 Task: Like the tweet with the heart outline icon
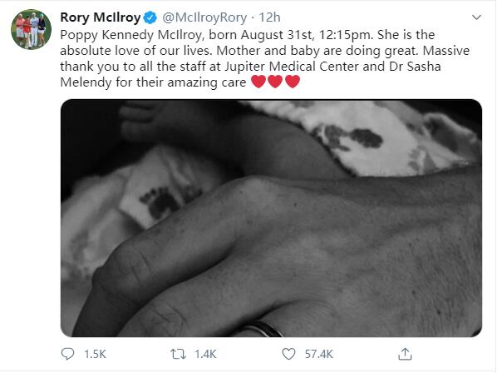(288, 354)
